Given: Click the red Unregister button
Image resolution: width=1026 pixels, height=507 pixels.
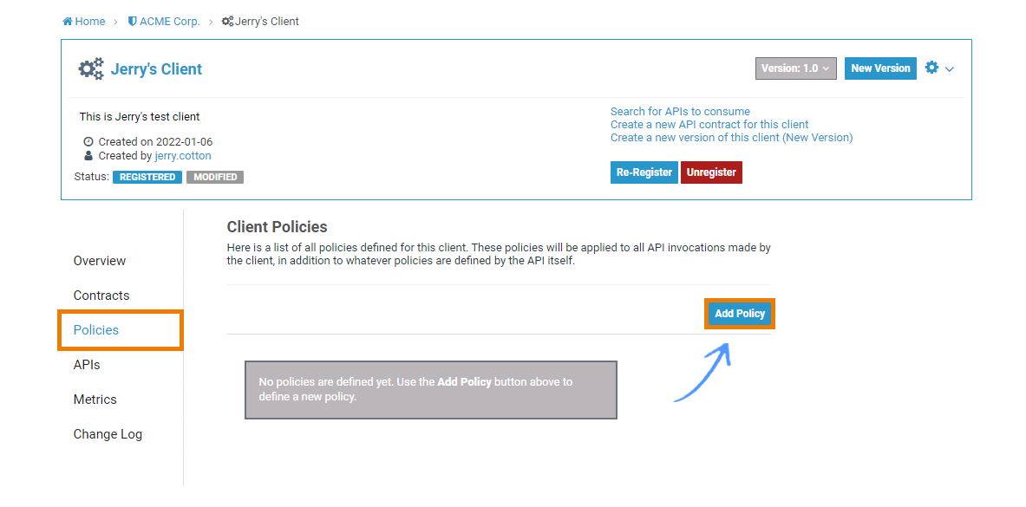Looking at the screenshot, I should tap(711, 172).
